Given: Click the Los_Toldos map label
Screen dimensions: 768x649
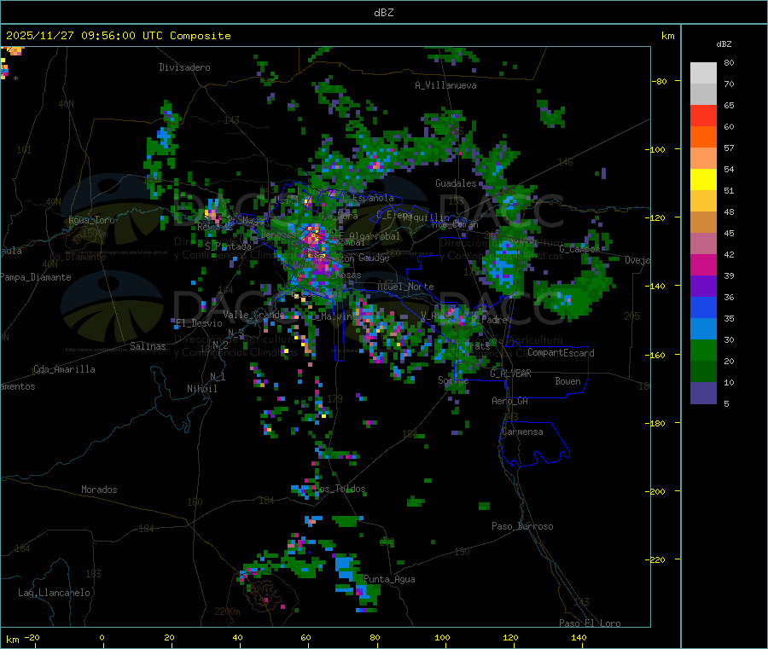Looking at the screenshot, I should (340, 489).
